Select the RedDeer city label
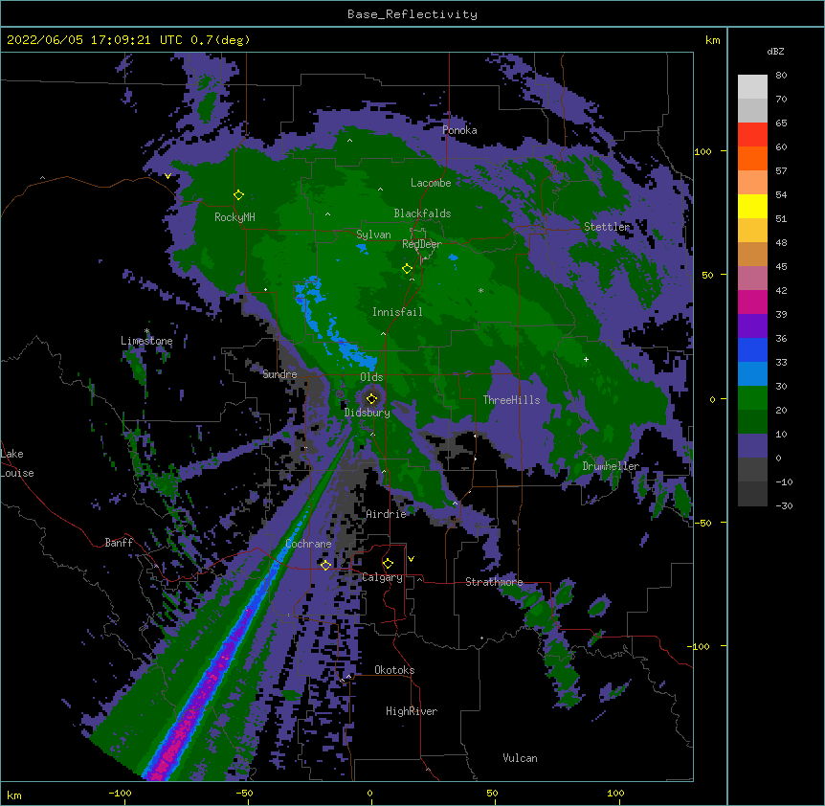 click(x=421, y=244)
